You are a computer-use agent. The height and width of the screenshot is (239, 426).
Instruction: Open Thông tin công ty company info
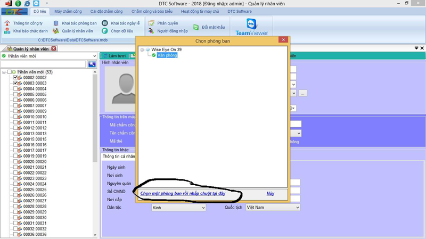(x=28, y=23)
